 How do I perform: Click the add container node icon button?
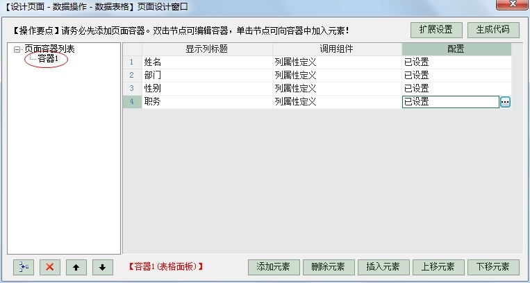(x=24, y=267)
